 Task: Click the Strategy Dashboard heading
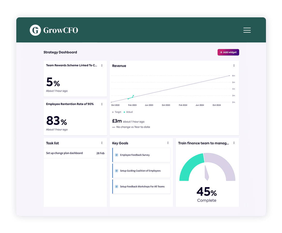[x=60, y=52]
